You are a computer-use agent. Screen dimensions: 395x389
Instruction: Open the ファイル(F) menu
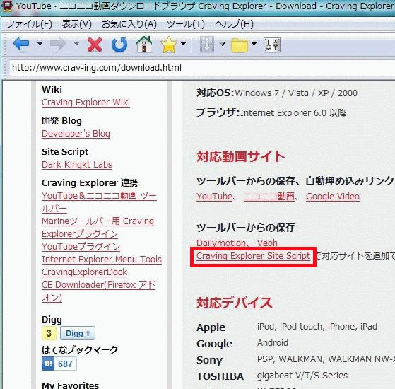pos(29,24)
